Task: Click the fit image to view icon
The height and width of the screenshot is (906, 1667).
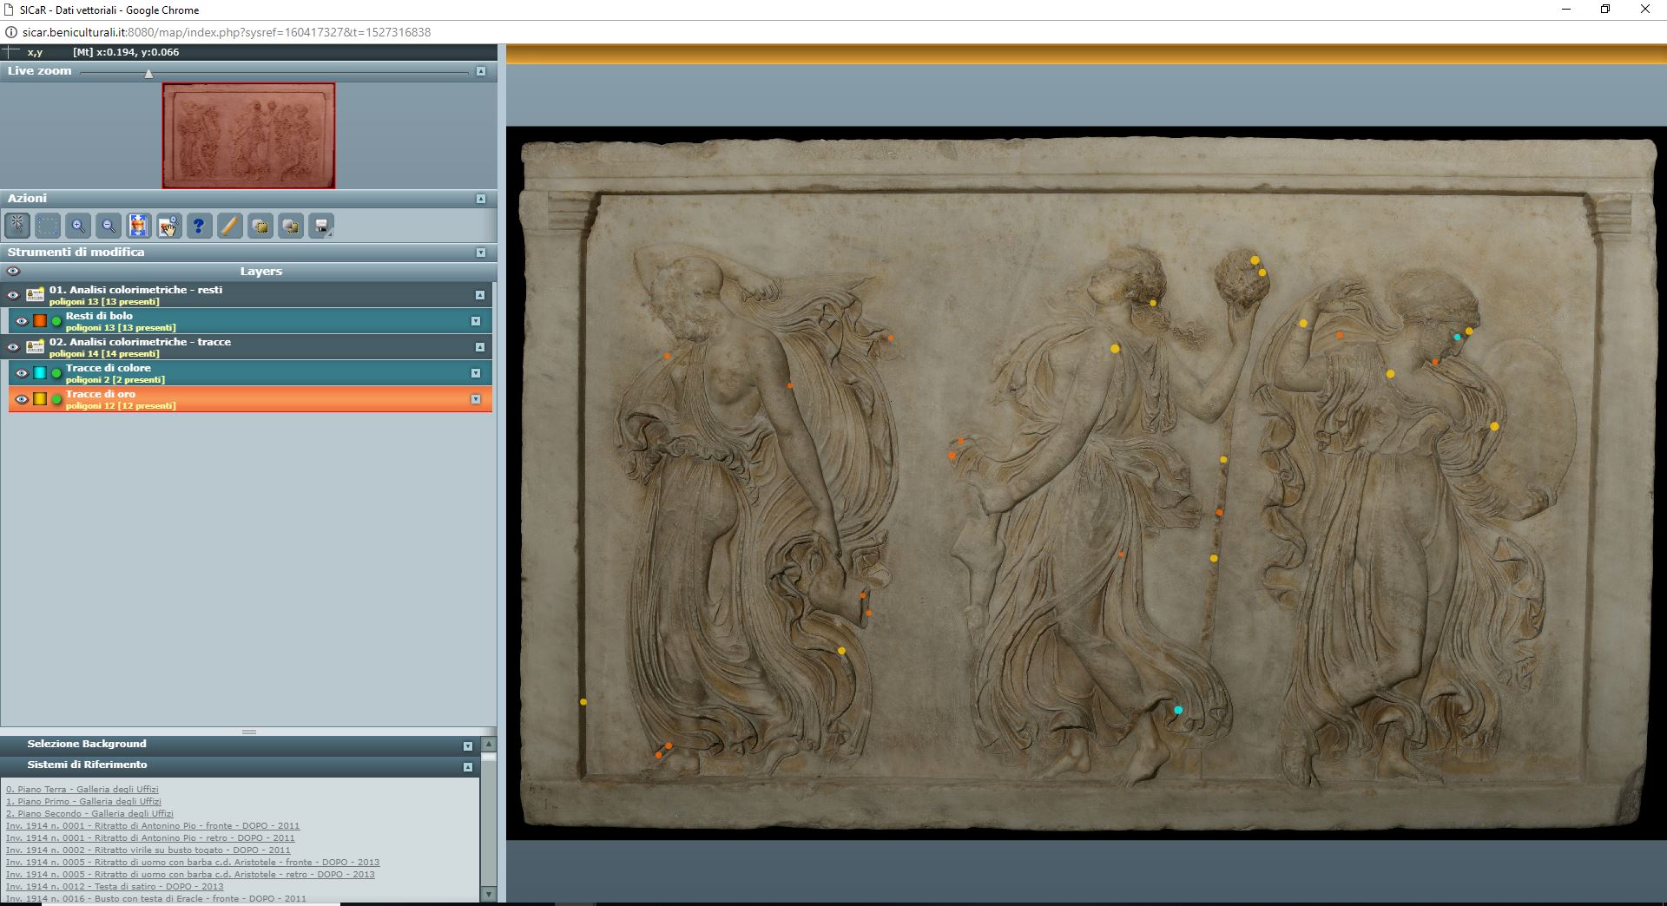Action: click(138, 226)
